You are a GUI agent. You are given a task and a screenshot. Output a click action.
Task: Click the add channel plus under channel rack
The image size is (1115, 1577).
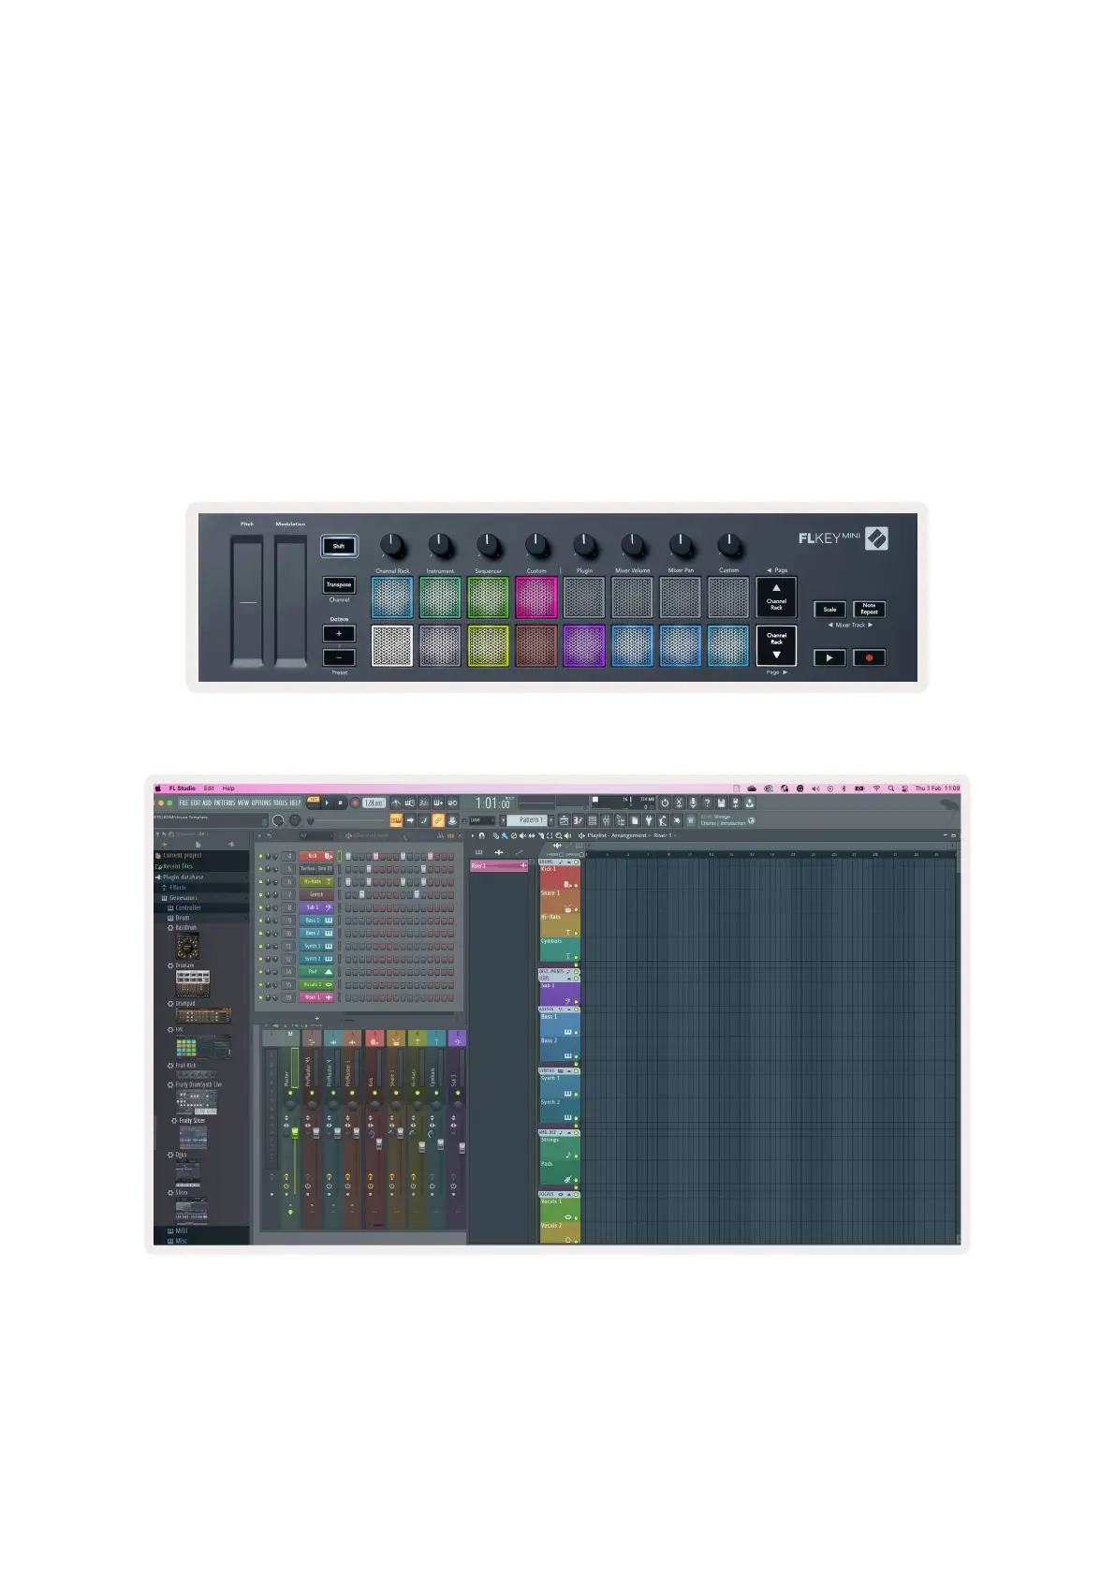click(x=316, y=1018)
